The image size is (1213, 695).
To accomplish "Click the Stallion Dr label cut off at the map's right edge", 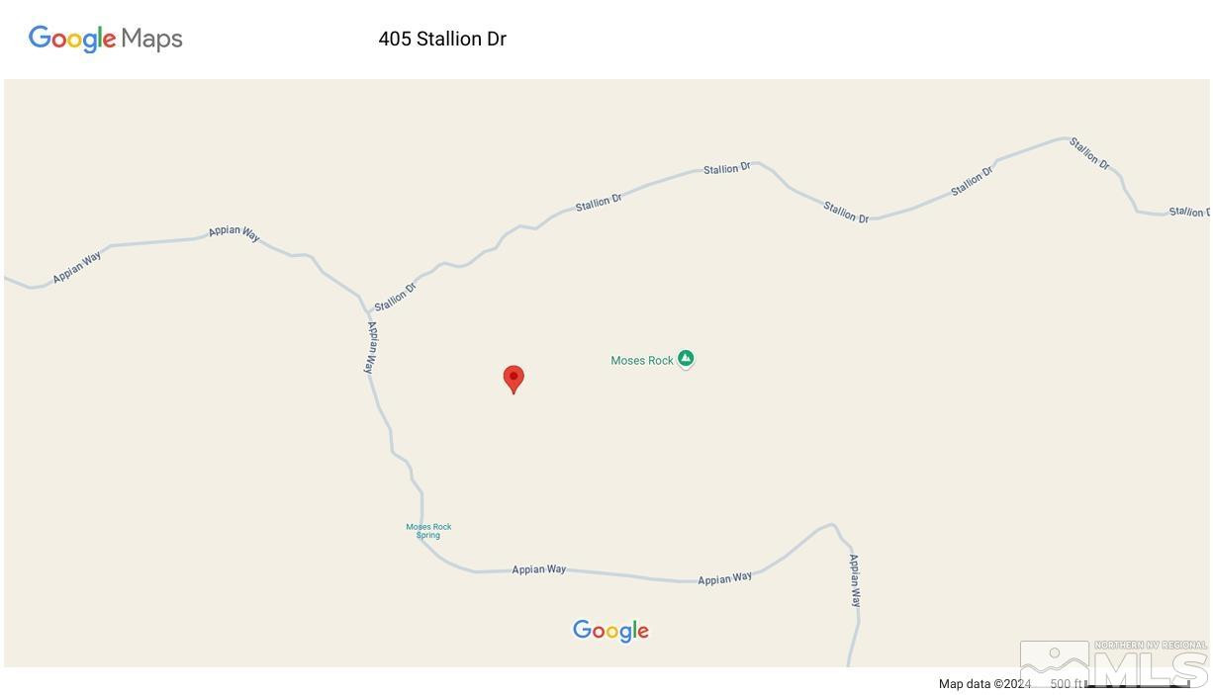I will coord(1189,212).
